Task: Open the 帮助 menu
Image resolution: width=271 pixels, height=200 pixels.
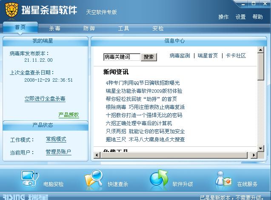Action: 257,17
